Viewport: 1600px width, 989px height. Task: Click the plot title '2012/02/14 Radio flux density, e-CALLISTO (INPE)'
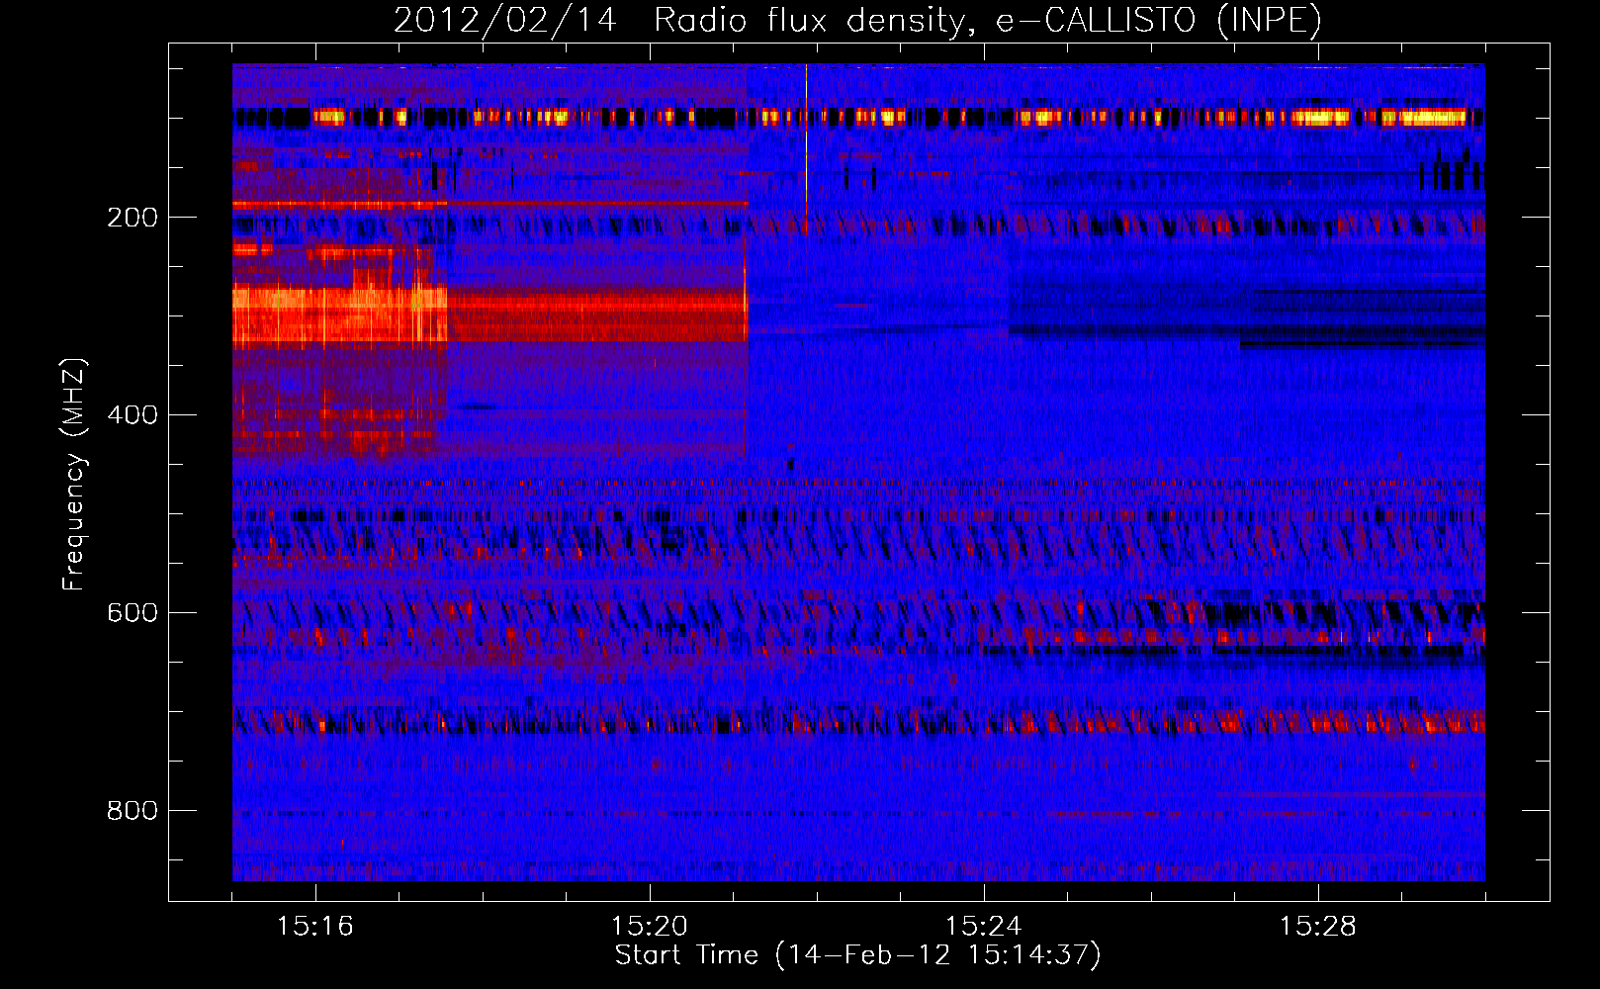click(x=857, y=20)
